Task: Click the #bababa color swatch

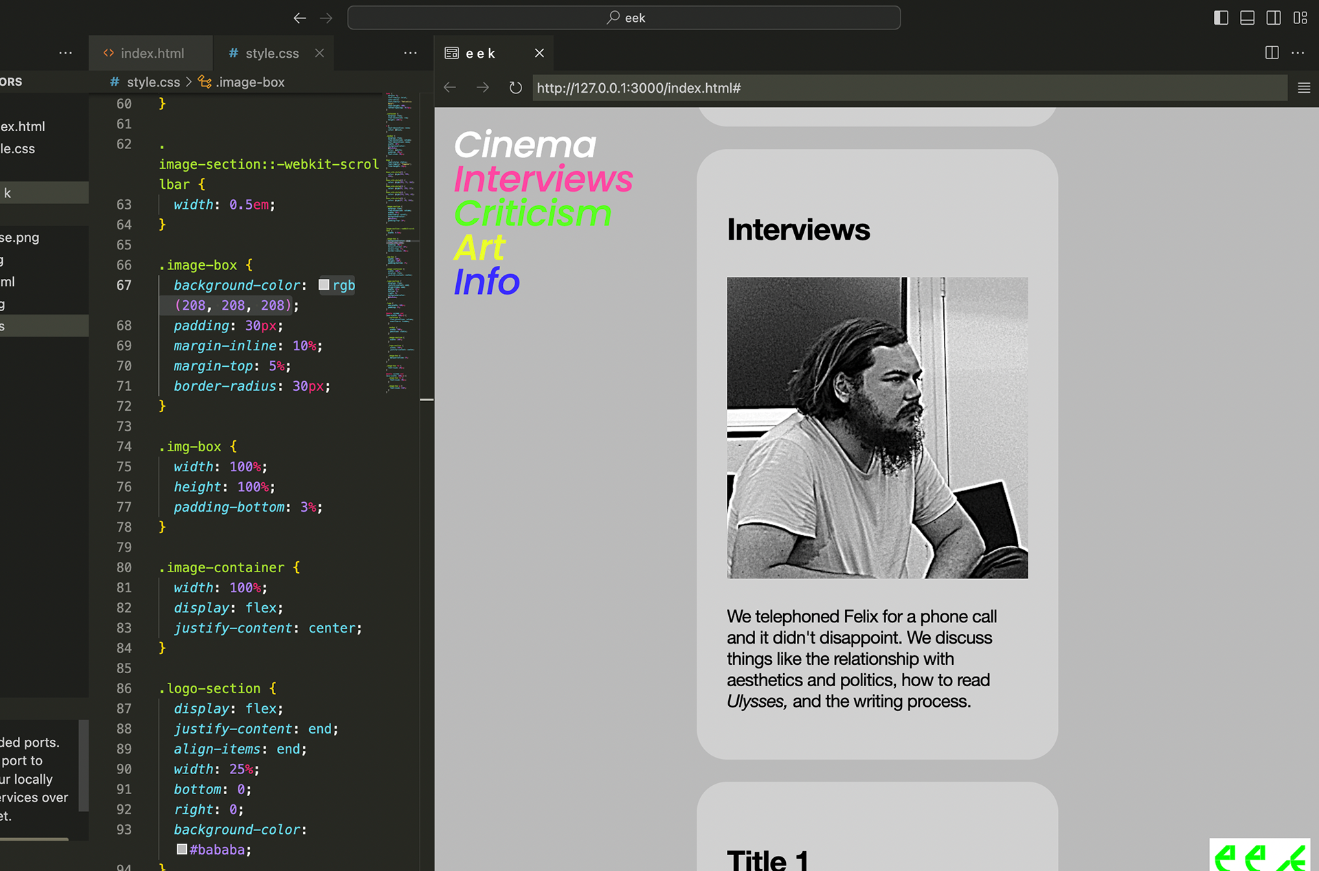Action: point(182,849)
